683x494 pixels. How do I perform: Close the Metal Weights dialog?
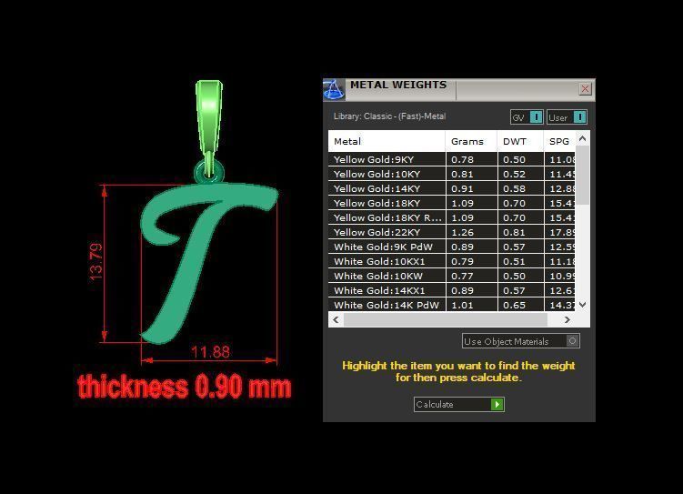585,89
